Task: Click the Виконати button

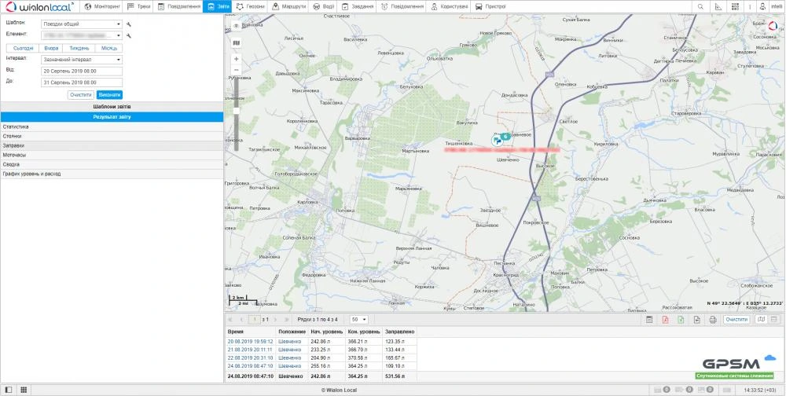Action: [x=109, y=94]
